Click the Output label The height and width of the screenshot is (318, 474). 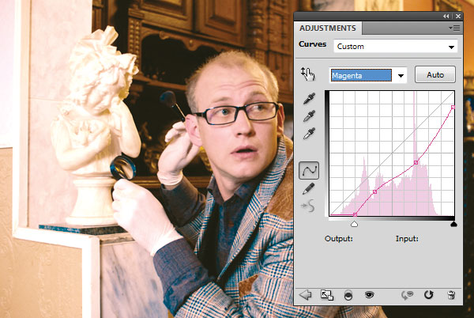[x=339, y=239]
